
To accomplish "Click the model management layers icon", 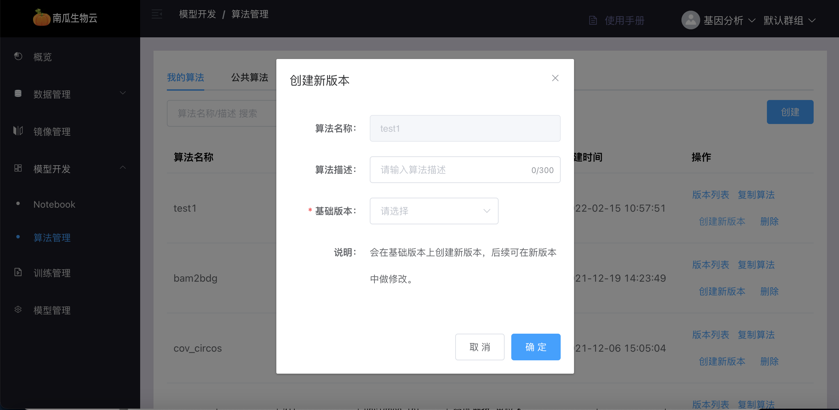I will coord(18,309).
